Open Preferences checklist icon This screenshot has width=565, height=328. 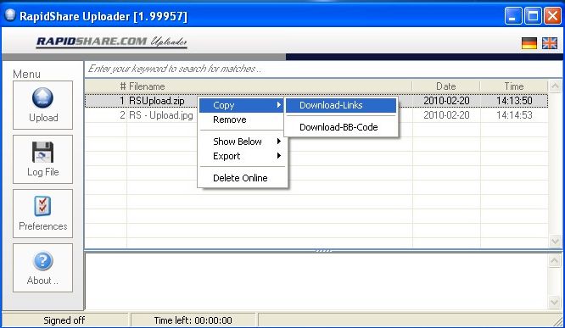pos(43,206)
